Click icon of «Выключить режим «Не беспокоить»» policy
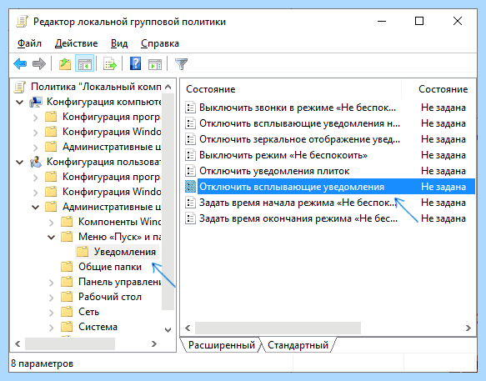 190,155
